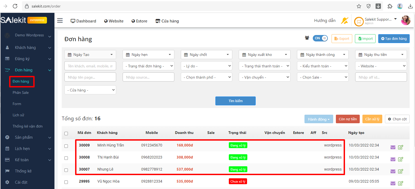Tick the checkbox for order 30007
Image resolution: width=415 pixels, height=189 pixels.
point(66,170)
